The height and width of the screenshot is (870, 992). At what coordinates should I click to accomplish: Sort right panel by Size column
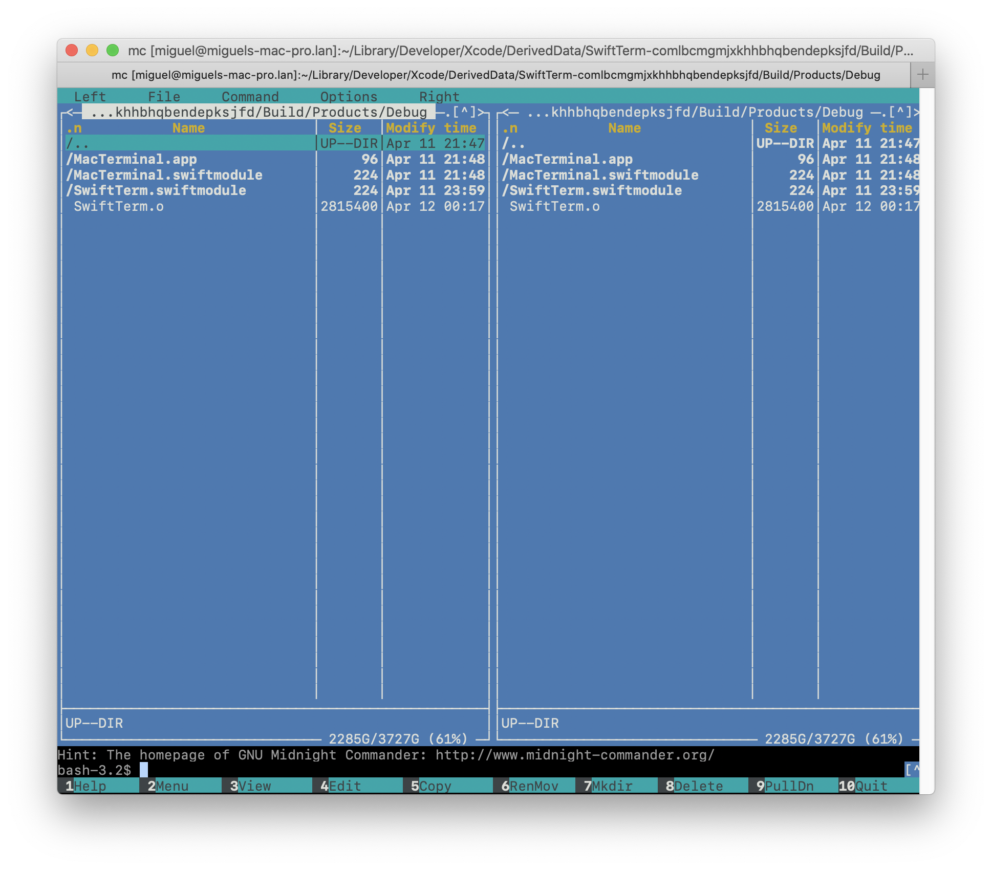pyautogui.click(x=781, y=128)
